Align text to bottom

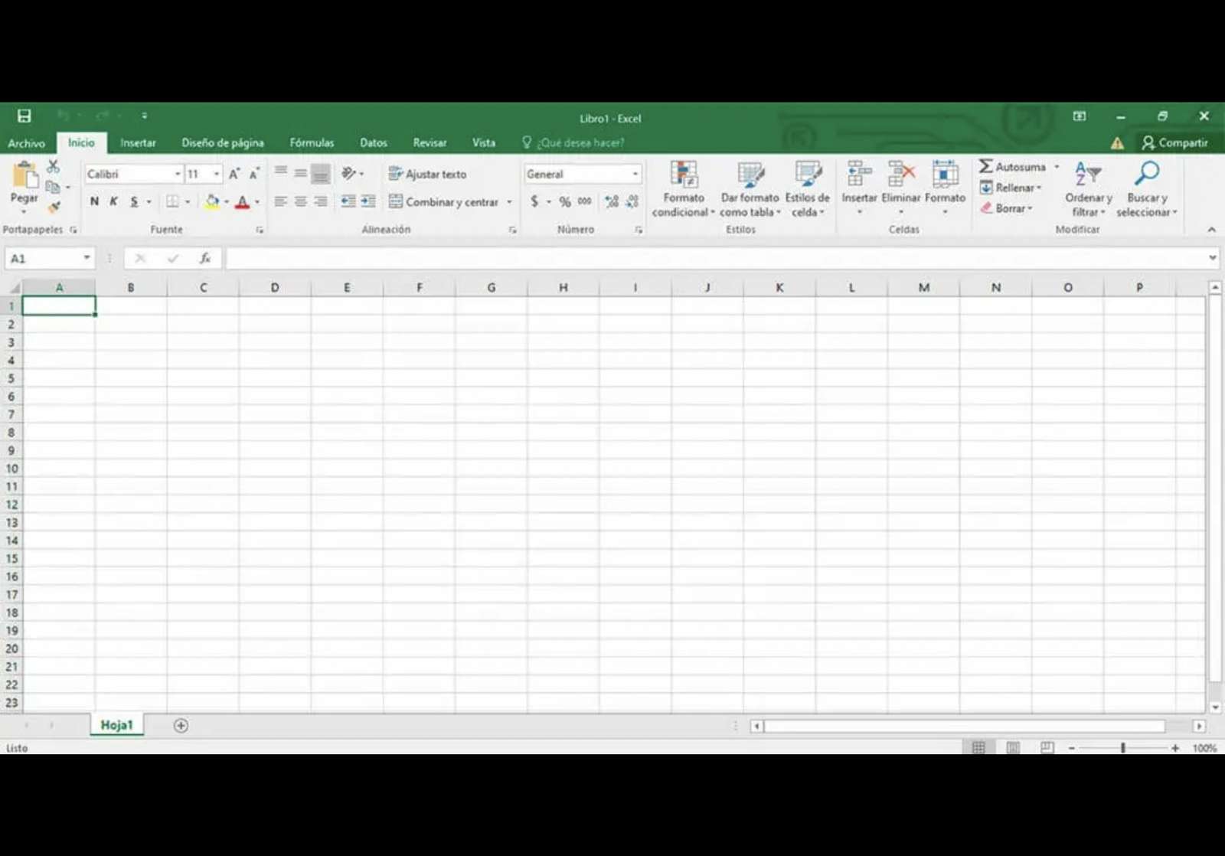click(x=321, y=174)
